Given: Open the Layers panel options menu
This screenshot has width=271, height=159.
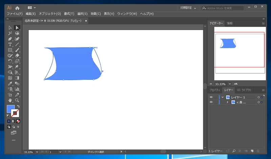Looking at the screenshot, I should pyautogui.click(x=263, y=90).
